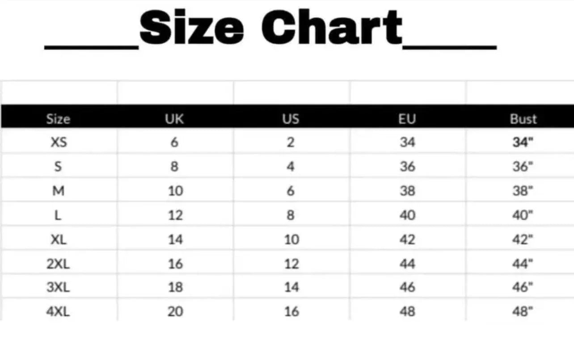Select US value in L row
Screen dimensions: 574x348
coord(291,215)
